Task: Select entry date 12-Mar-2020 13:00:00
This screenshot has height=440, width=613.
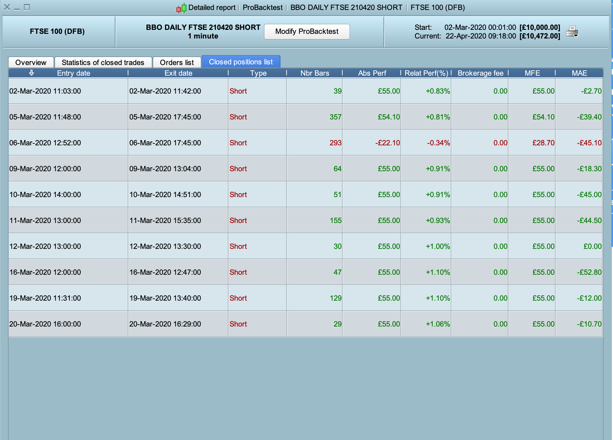Action: click(x=45, y=246)
